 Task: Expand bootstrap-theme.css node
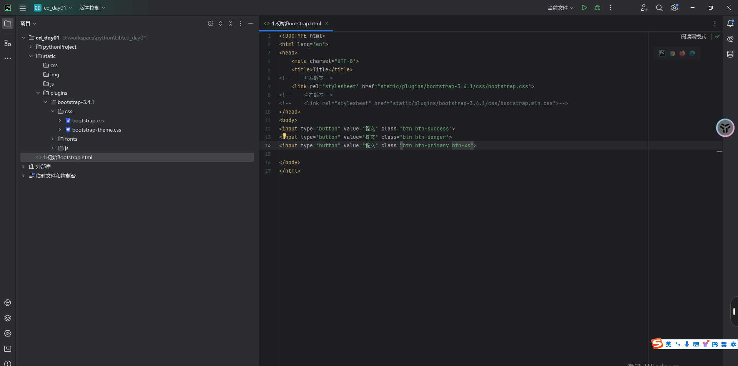tap(60, 130)
